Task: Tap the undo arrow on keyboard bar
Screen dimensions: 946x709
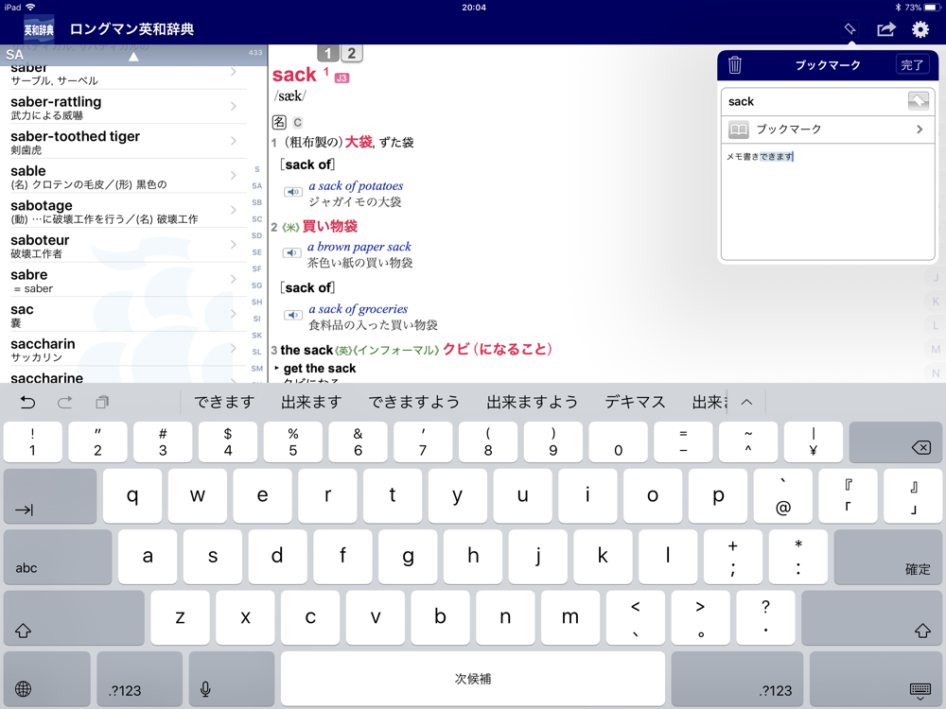Action: click(27, 402)
